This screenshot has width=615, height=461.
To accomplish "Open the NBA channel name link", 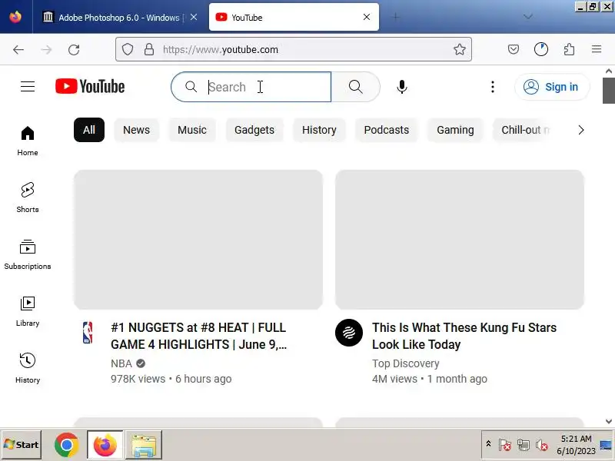I will [x=121, y=363].
